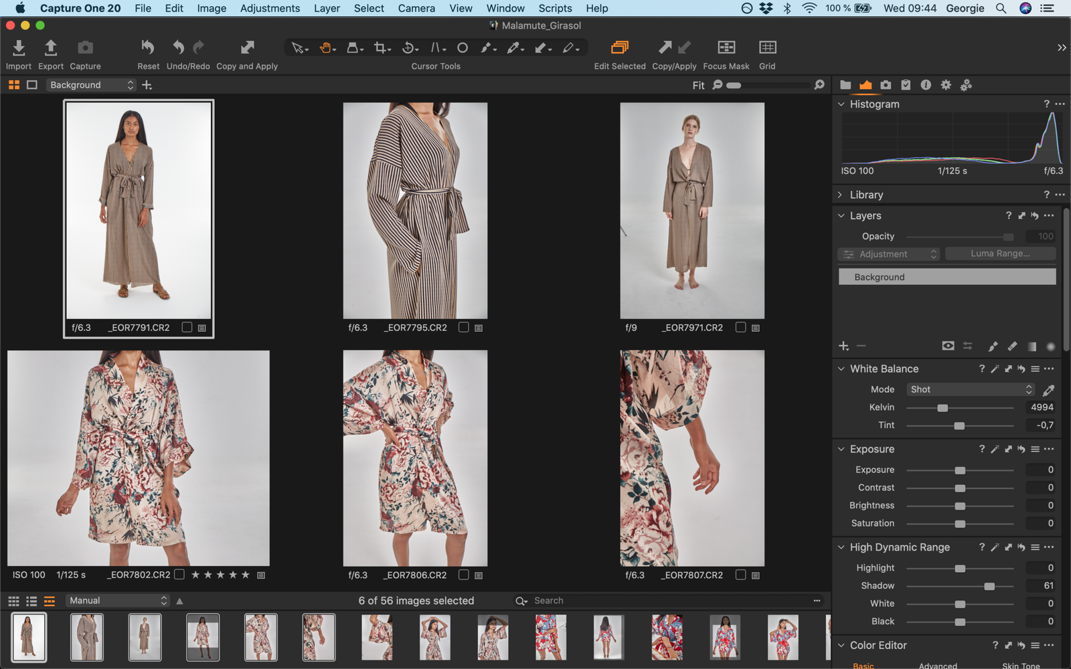Click the Capture camera icon

85,48
